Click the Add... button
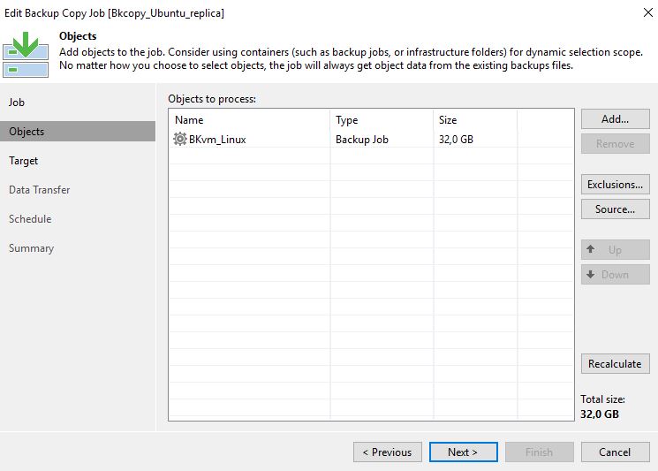The width and height of the screenshot is (658, 471). tap(616, 119)
